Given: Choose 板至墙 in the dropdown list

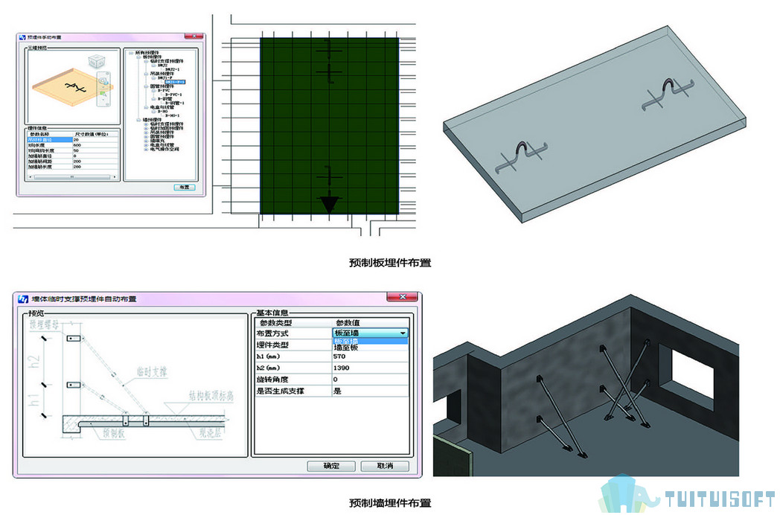Looking at the screenshot, I should [370, 341].
